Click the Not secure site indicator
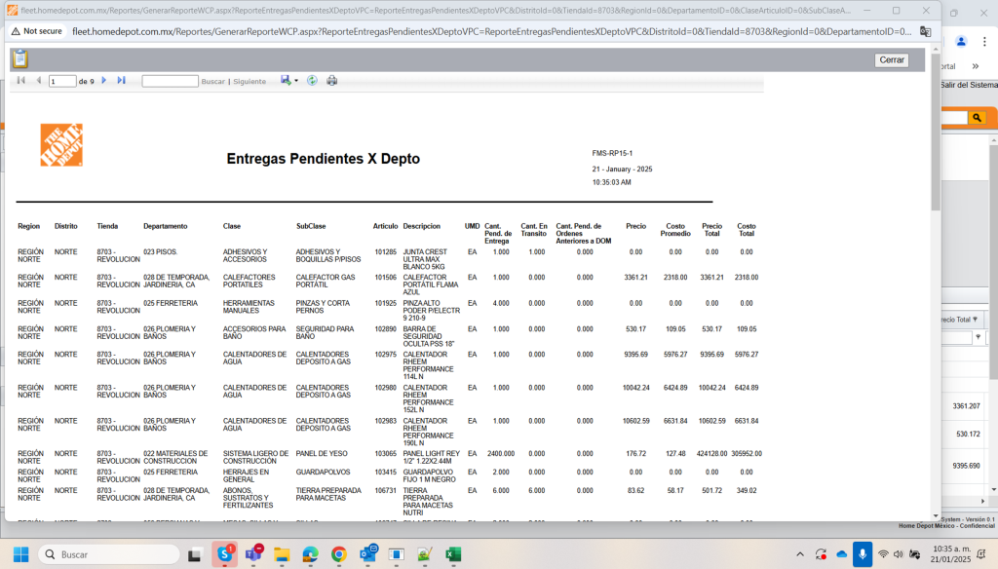Viewport: 998px width, 569px height. tap(37, 31)
